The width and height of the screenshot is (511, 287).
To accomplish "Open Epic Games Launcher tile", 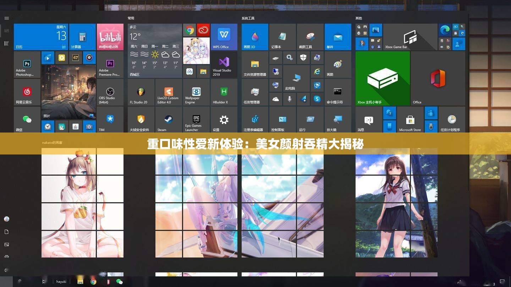I will pos(196,120).
